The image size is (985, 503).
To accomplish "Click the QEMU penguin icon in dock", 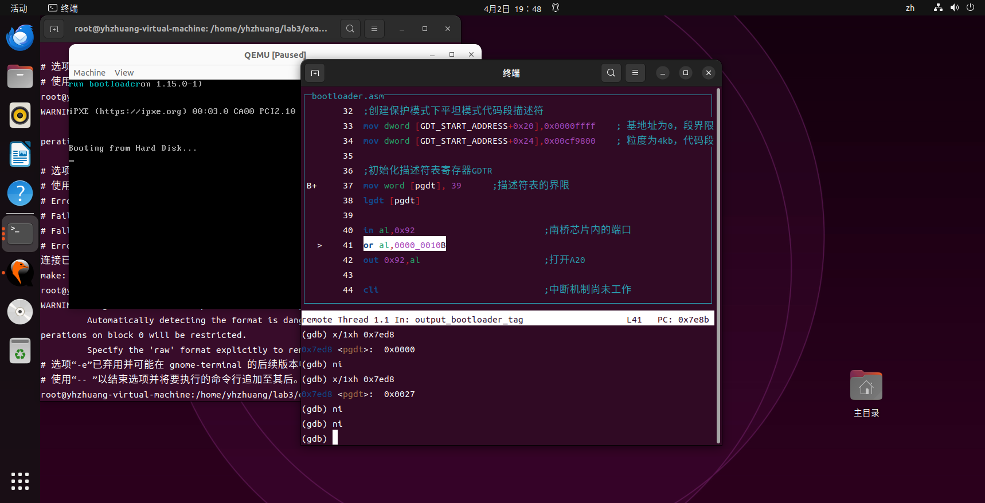I will (20, 272).
